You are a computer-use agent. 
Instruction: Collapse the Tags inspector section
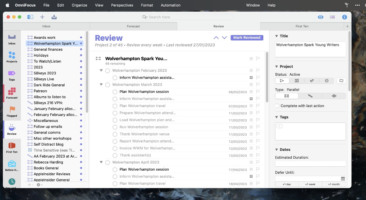tap(277, 117)
